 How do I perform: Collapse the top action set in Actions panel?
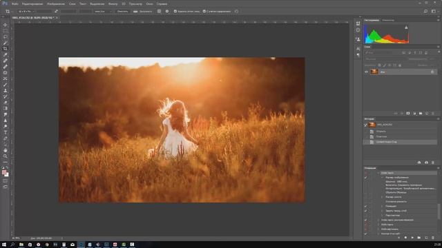[378, 173]
